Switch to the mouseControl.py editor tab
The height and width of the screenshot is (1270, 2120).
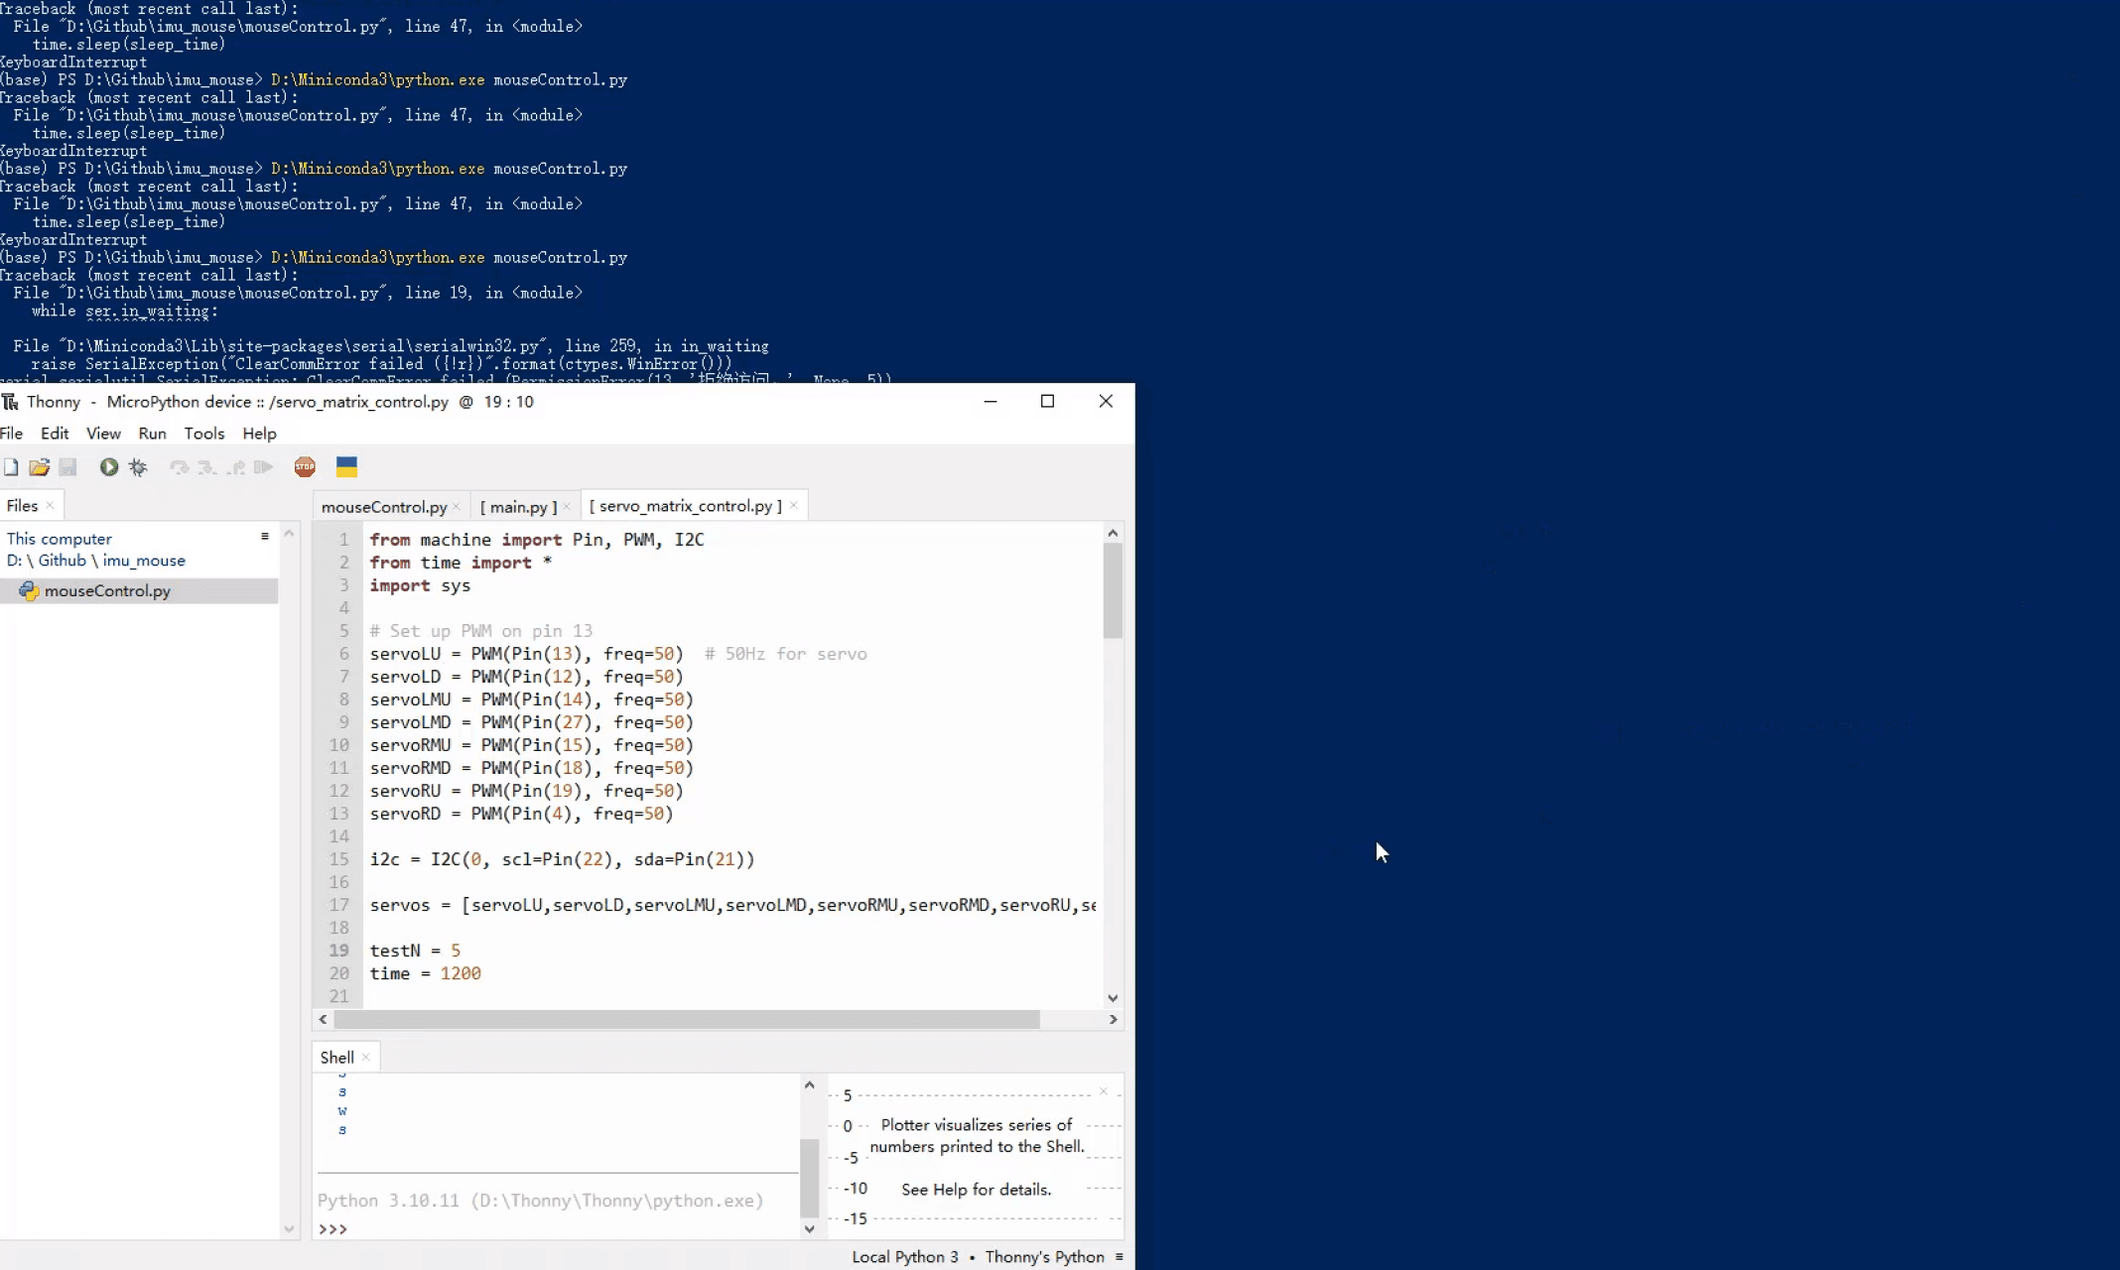(x=383, y=507)
